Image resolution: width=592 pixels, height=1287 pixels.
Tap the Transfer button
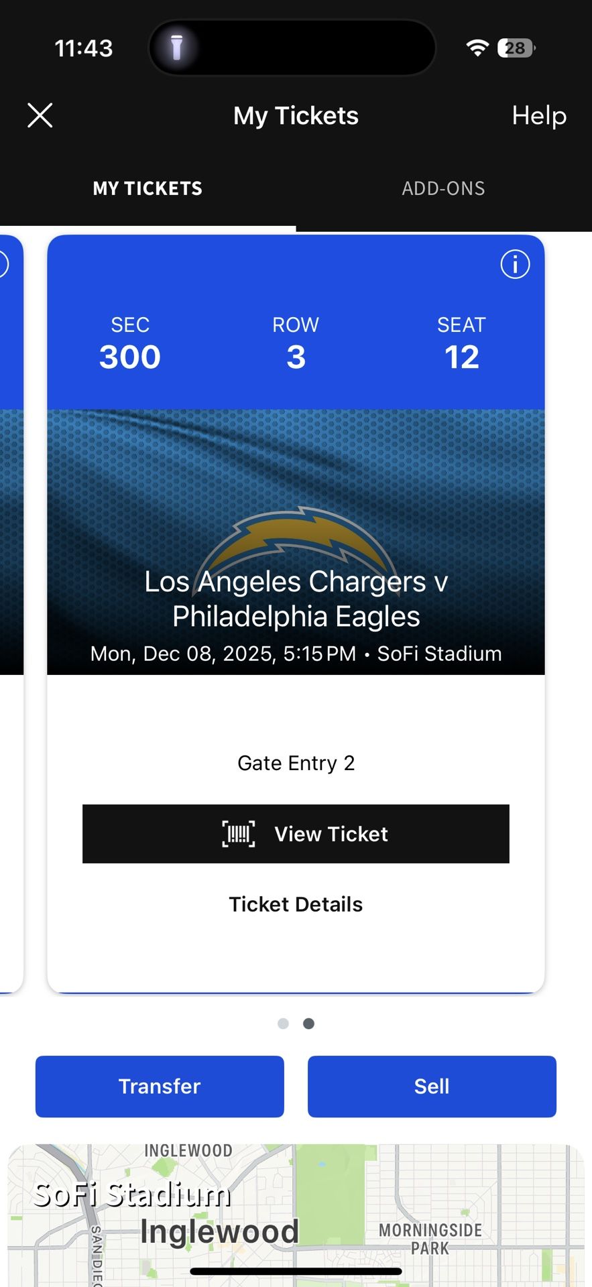(x=160, y=1086)
